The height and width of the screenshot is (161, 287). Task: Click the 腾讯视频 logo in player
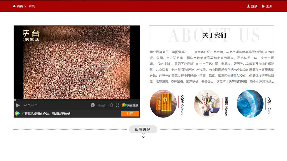point(130,105)
